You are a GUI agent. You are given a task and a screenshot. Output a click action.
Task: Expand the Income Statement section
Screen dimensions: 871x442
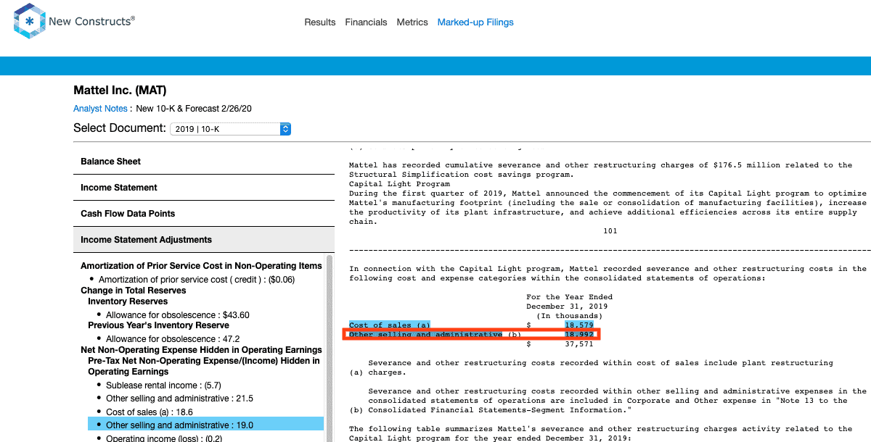(x=204, y=188)
